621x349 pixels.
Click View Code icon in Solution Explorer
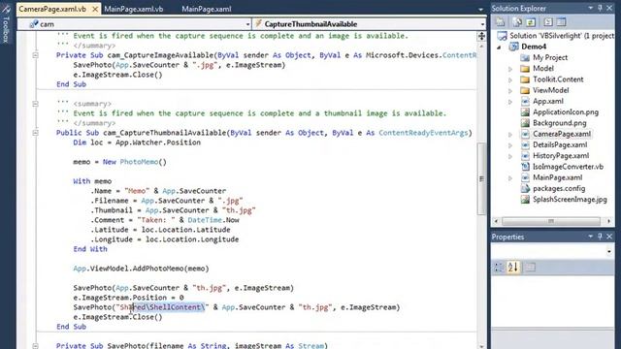click(x=548, y=22)
